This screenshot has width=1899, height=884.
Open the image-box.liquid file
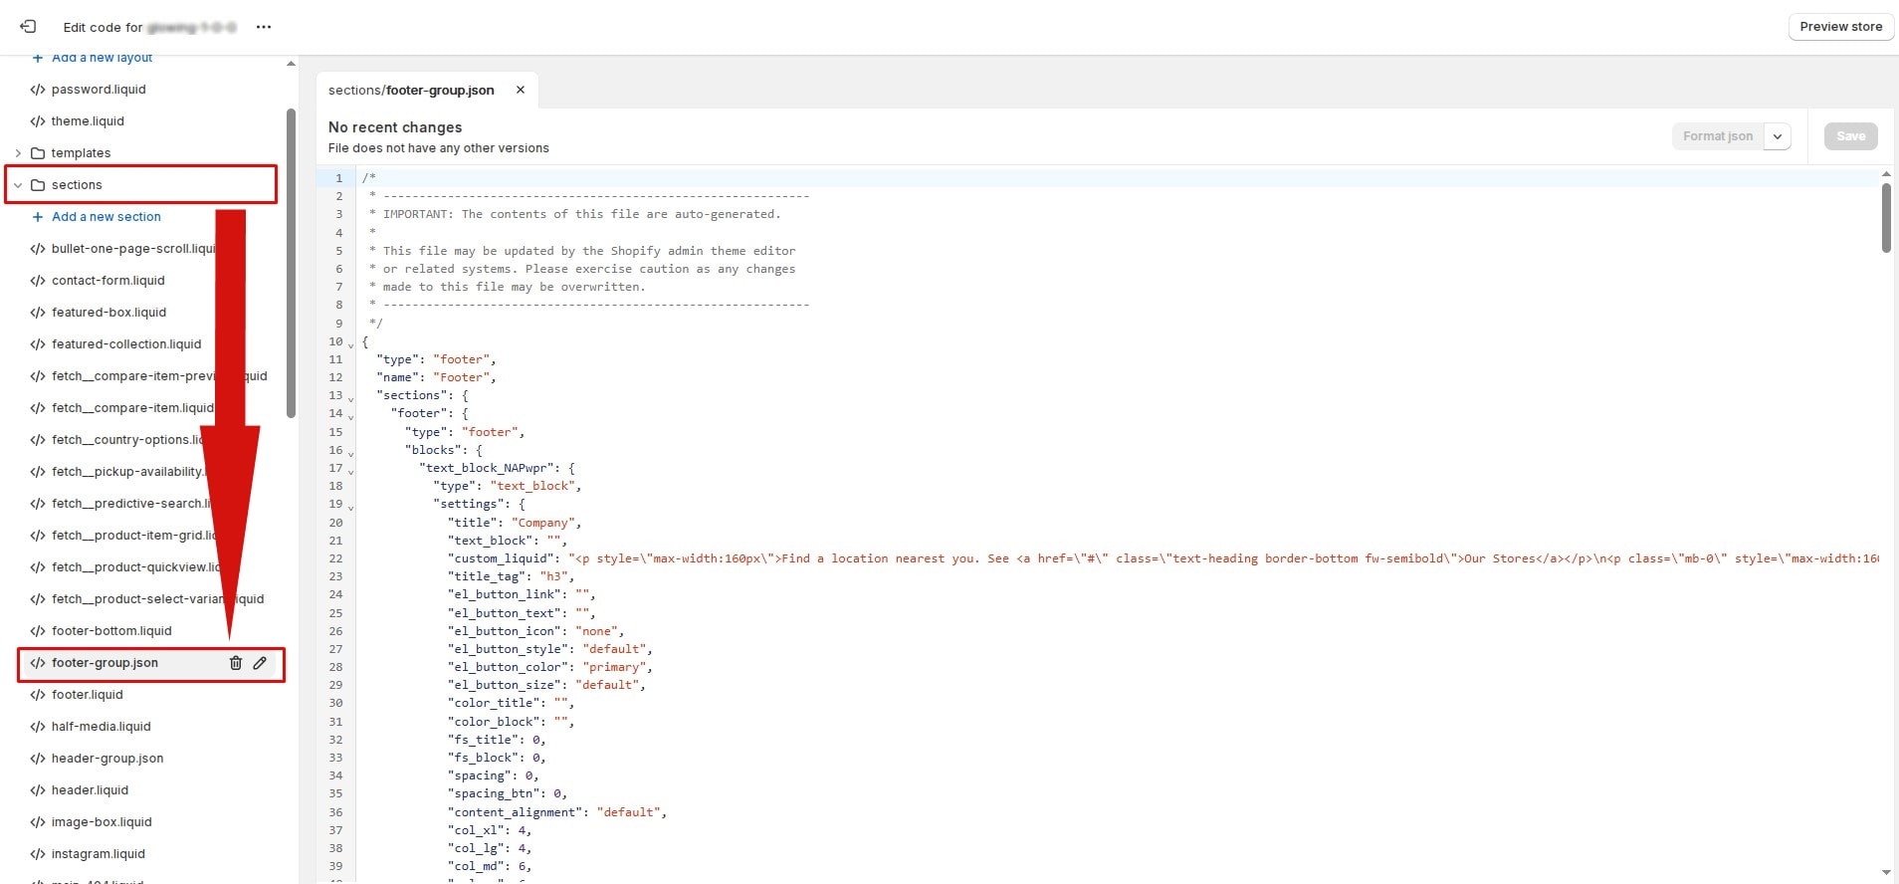coord(102,822)
